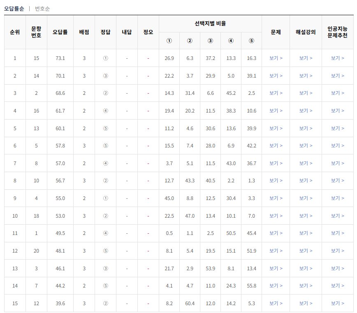Switch to the 번호순 sort tab
357x313 pixels.
pos(42,9)
